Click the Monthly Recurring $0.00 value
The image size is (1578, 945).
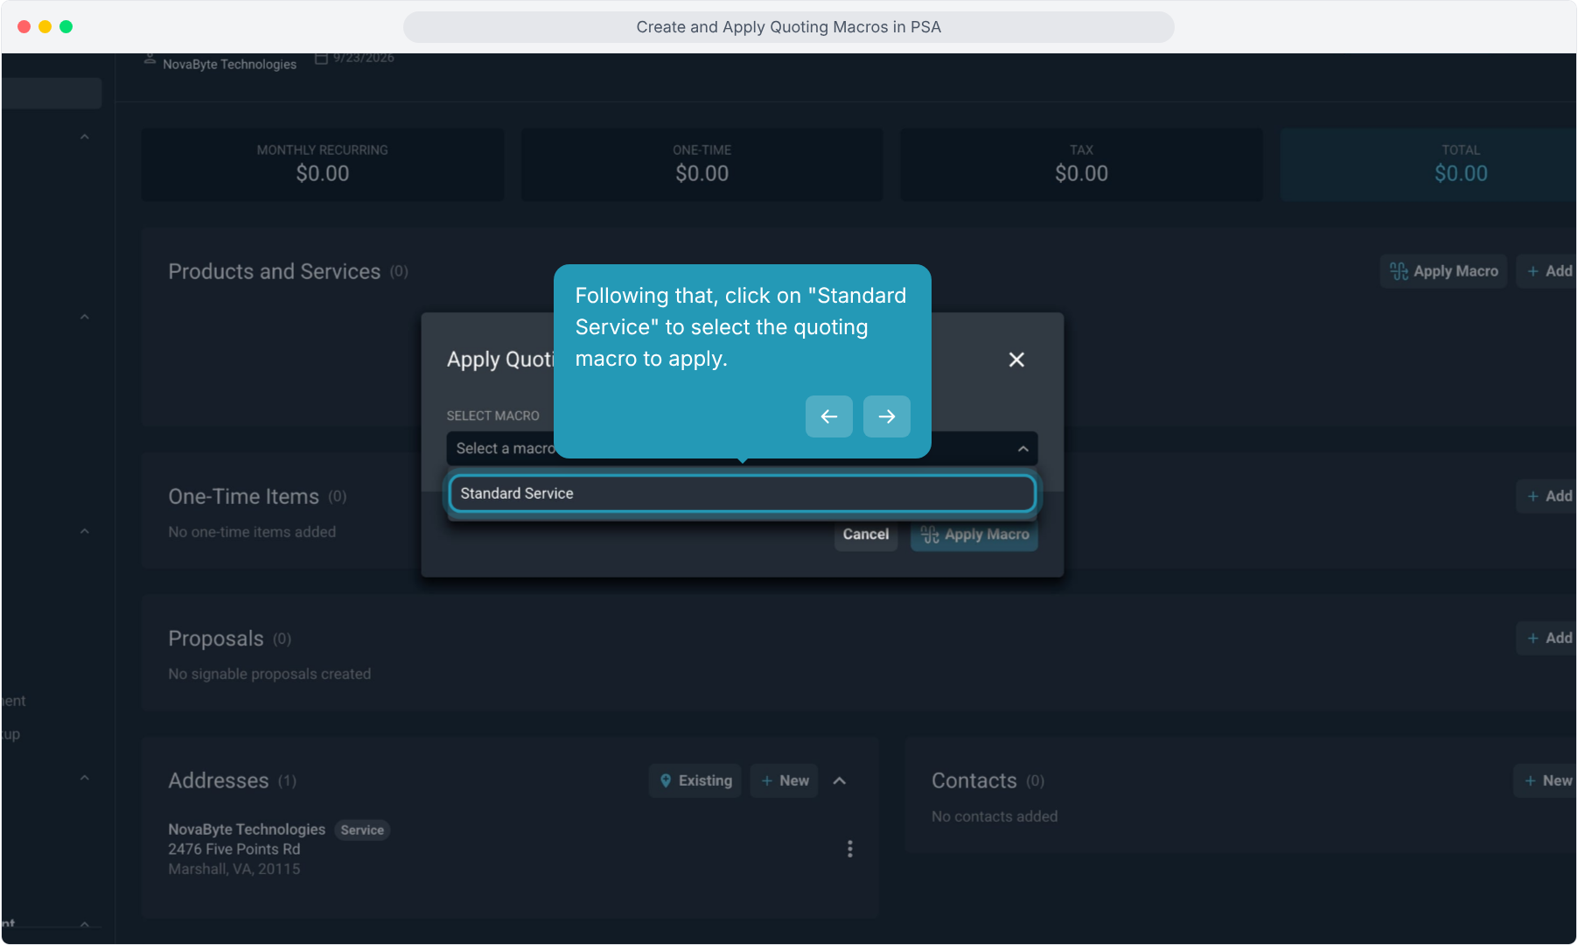(323, 173)
